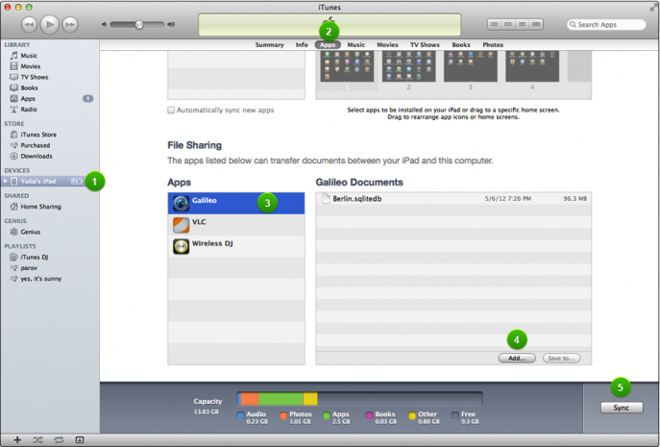Open iTunes Store in the sidebar
Screen dimensions: 660x447
pyautogui.click(x=38, y=135)
